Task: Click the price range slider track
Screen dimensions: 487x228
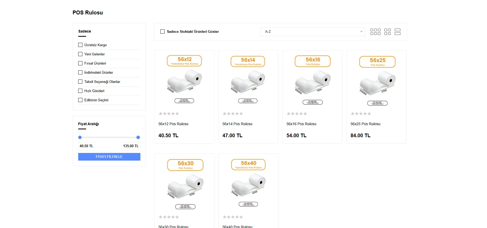Action: coord(109,137)
